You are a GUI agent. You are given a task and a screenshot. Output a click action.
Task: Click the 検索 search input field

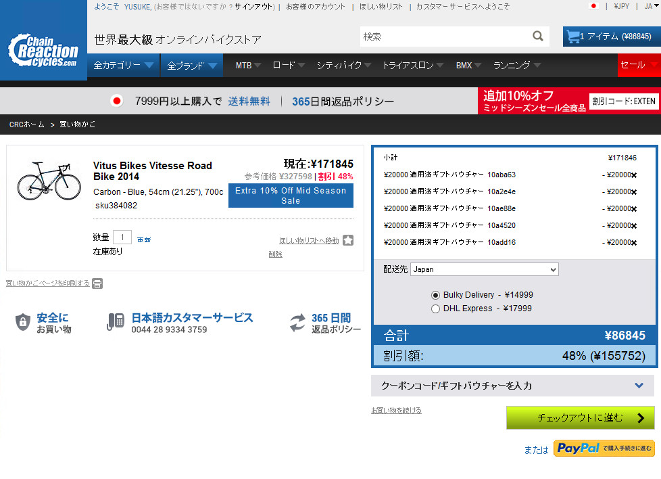(x=445, y=37)
